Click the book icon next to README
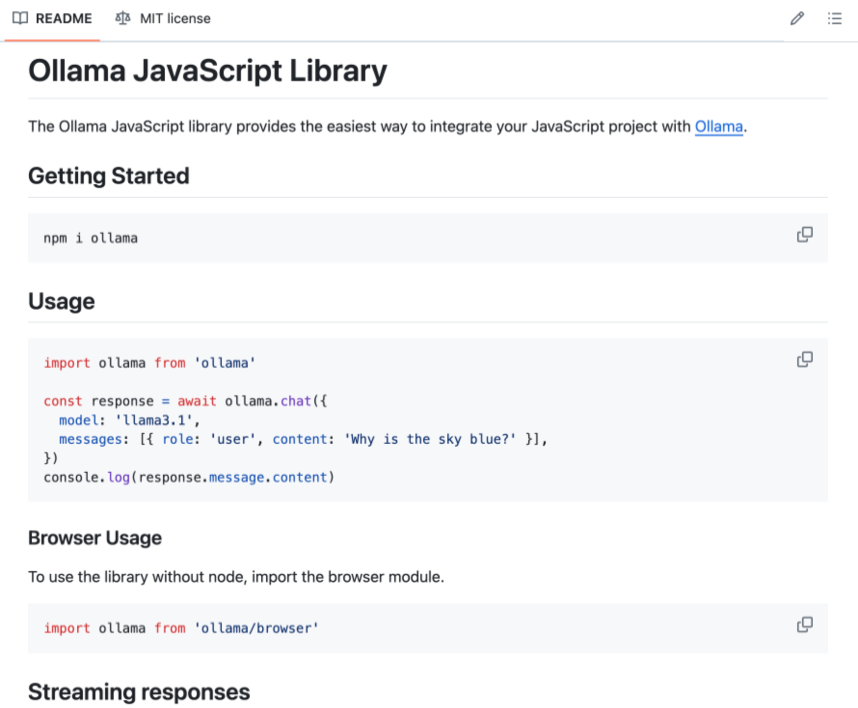 click(20, 18)
